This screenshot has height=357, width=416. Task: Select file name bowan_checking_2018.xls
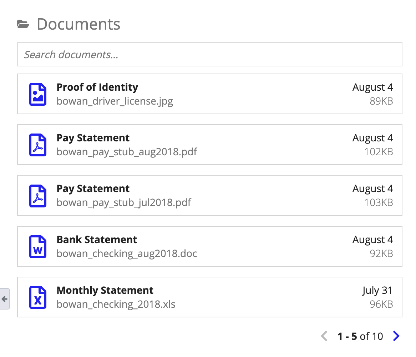pyautogui.click(x=116, y=305)
